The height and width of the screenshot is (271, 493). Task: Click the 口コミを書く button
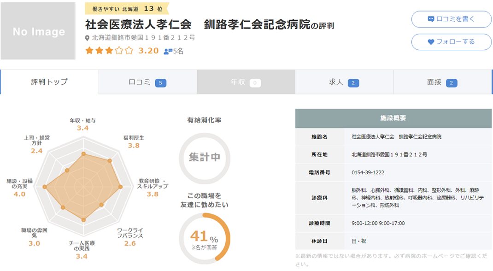tap(451, 19)
